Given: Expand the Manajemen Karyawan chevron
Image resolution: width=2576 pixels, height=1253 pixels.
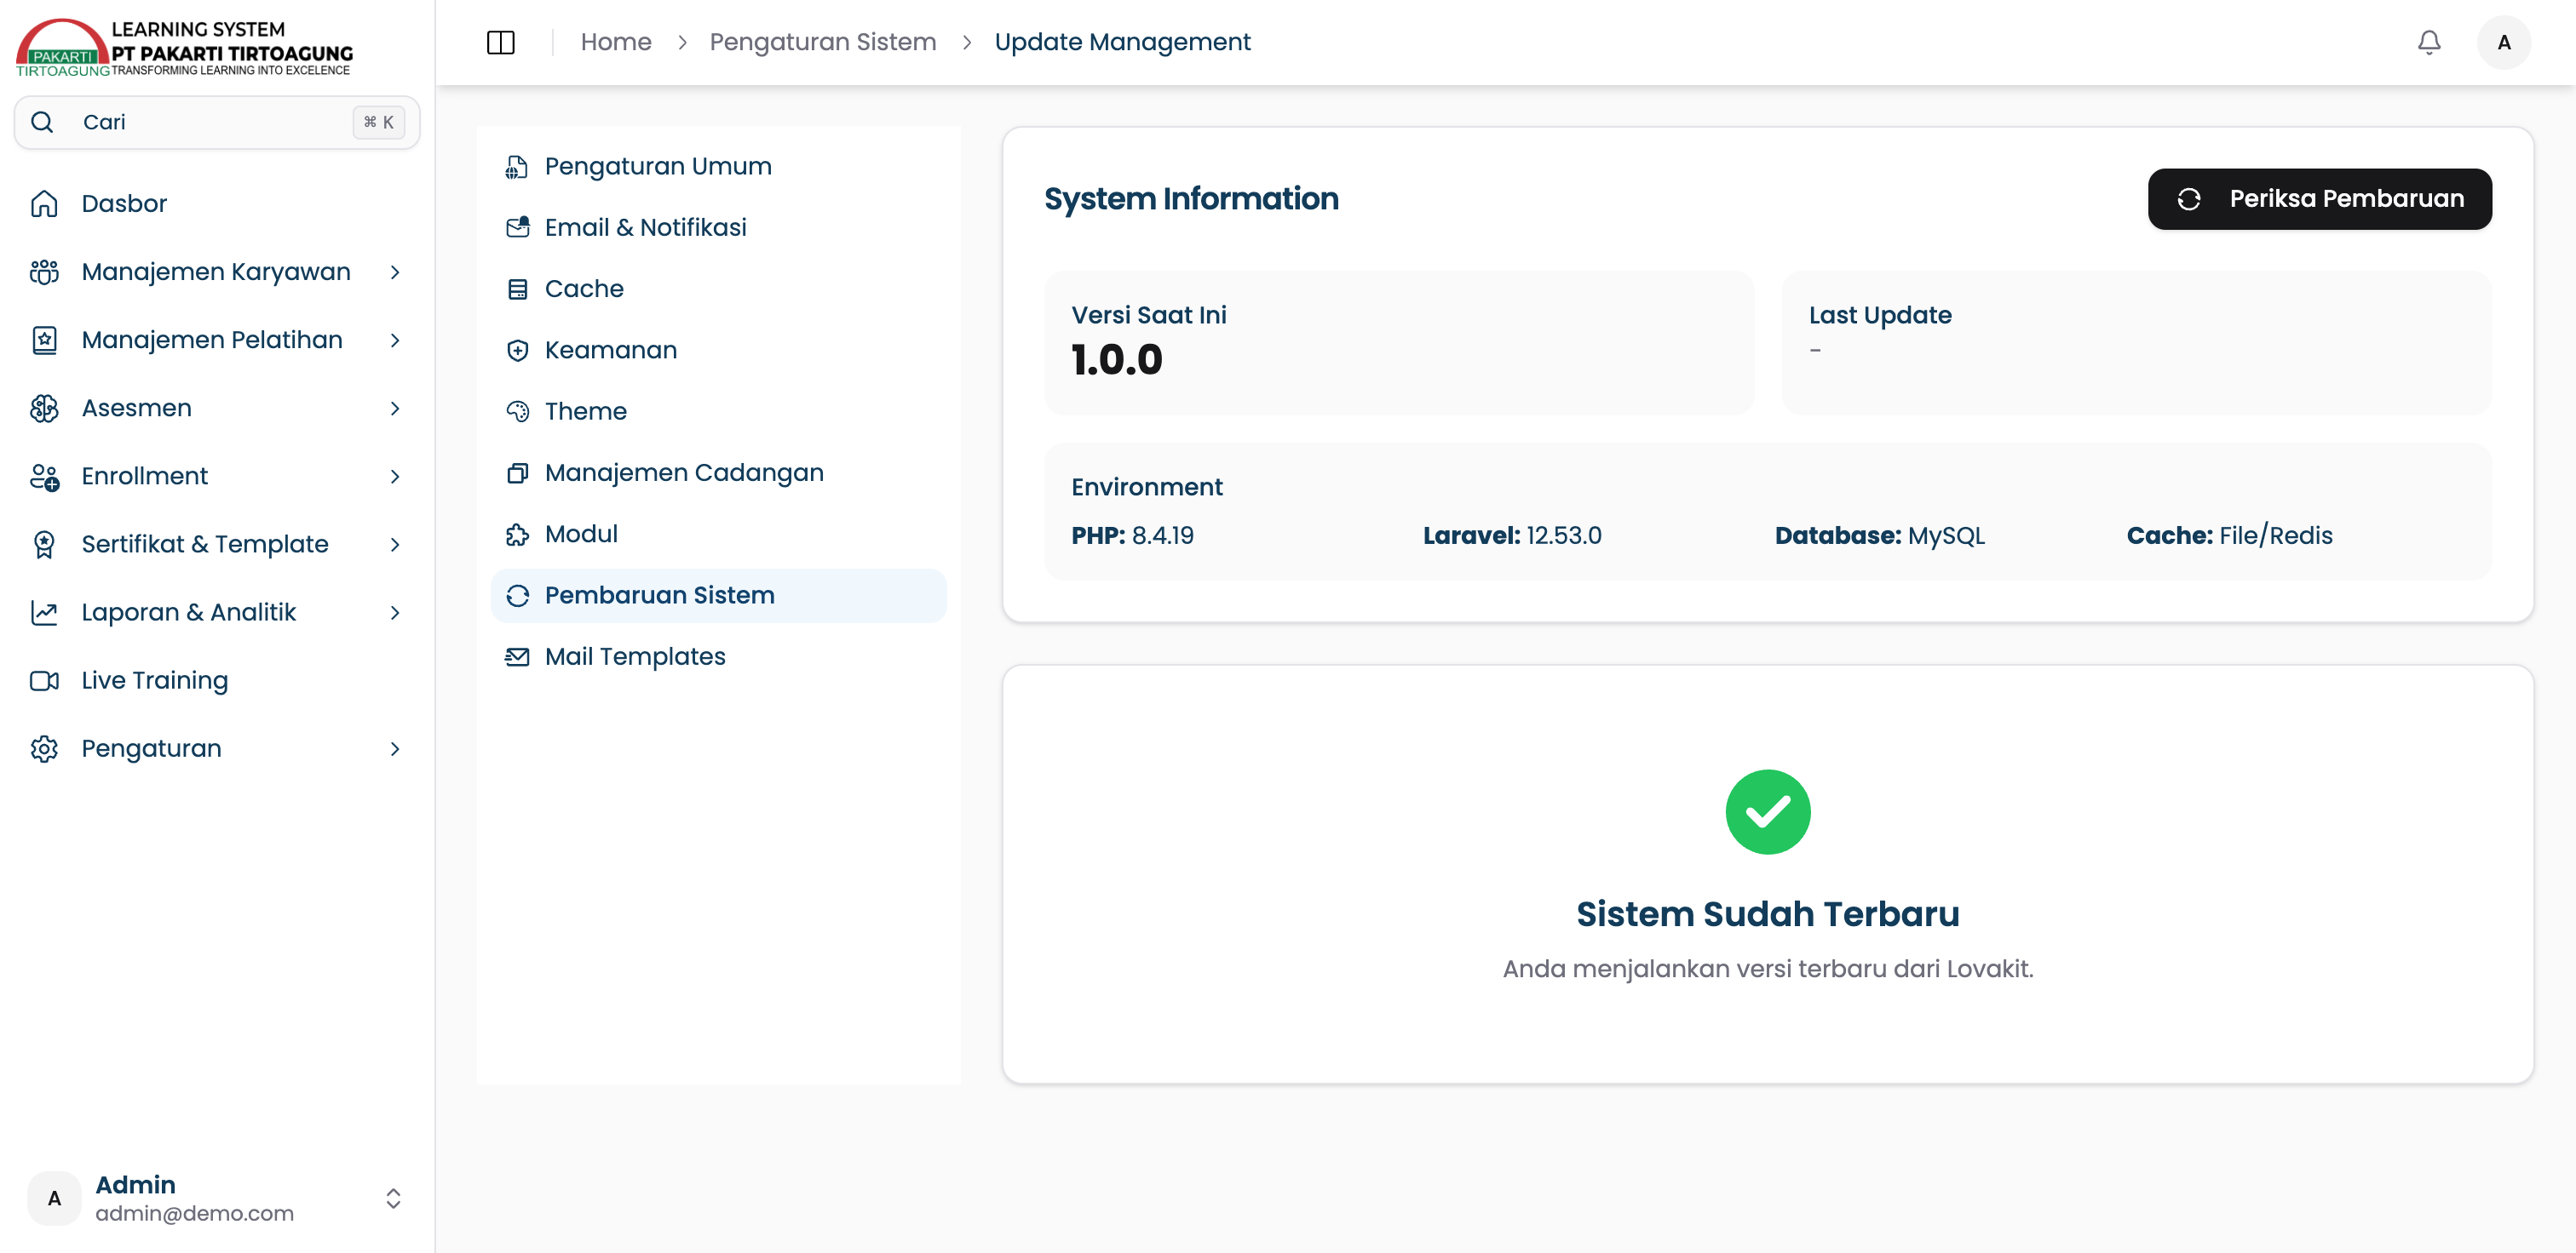Looking at the screenshot, I should (x=395, y=272).
